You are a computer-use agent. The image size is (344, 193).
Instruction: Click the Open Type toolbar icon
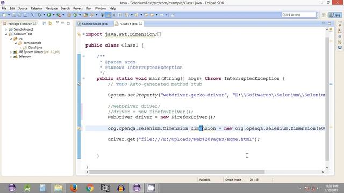point(85,15)
